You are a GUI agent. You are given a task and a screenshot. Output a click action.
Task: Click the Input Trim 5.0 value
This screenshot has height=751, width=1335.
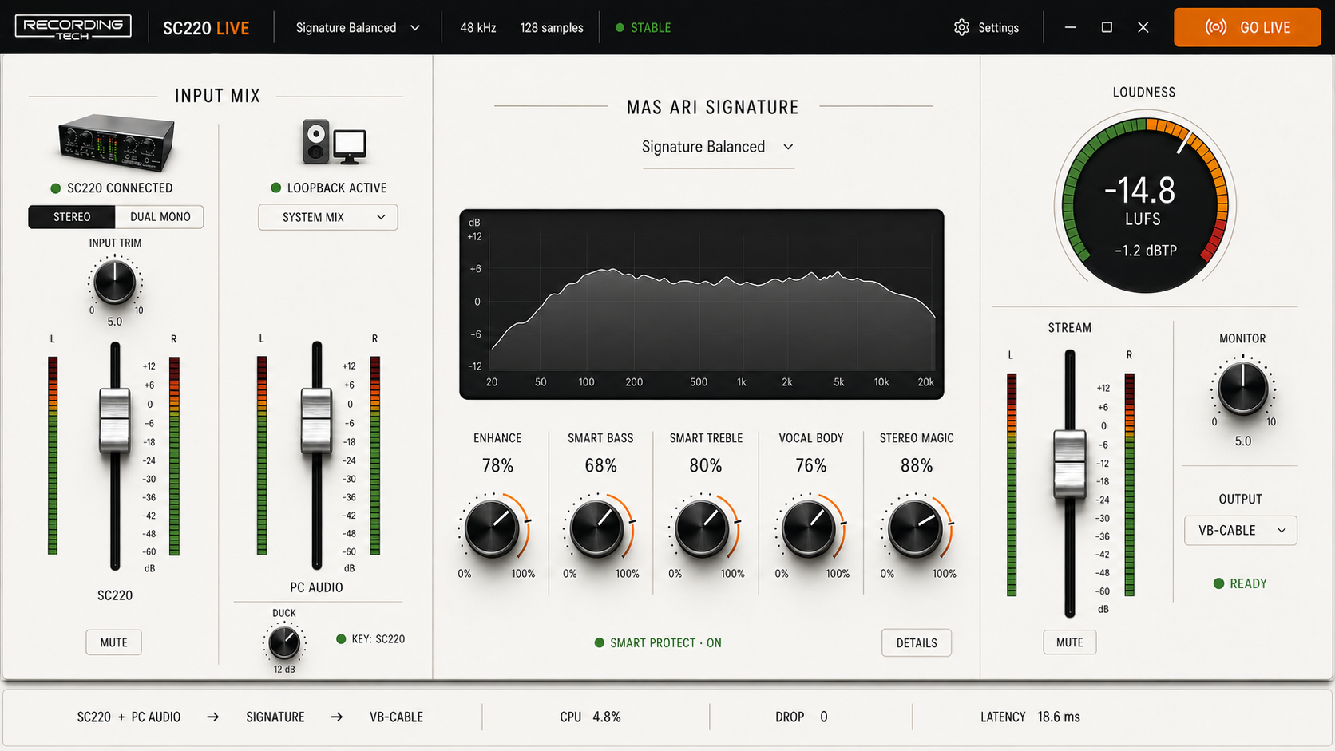click(x=115, y=322)
